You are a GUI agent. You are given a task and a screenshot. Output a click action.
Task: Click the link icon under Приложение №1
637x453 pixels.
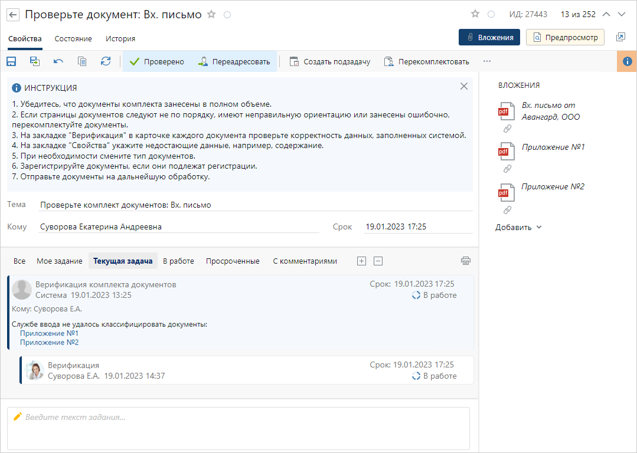click(x=507, y=169)
